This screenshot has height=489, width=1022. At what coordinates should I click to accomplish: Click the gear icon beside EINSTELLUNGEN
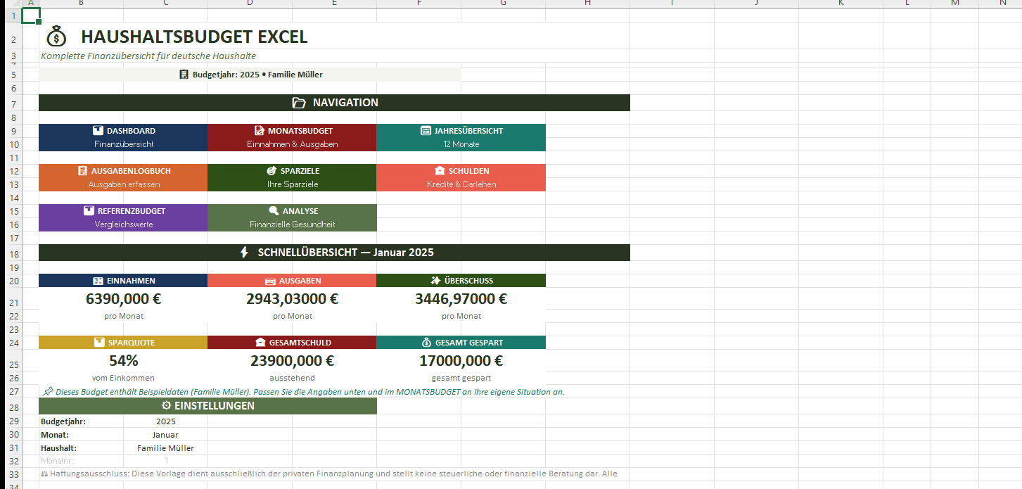(x=166, y=406)
